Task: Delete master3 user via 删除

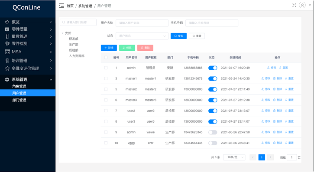Action: click(278, 100)
